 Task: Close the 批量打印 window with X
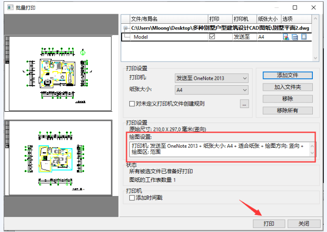313,8
